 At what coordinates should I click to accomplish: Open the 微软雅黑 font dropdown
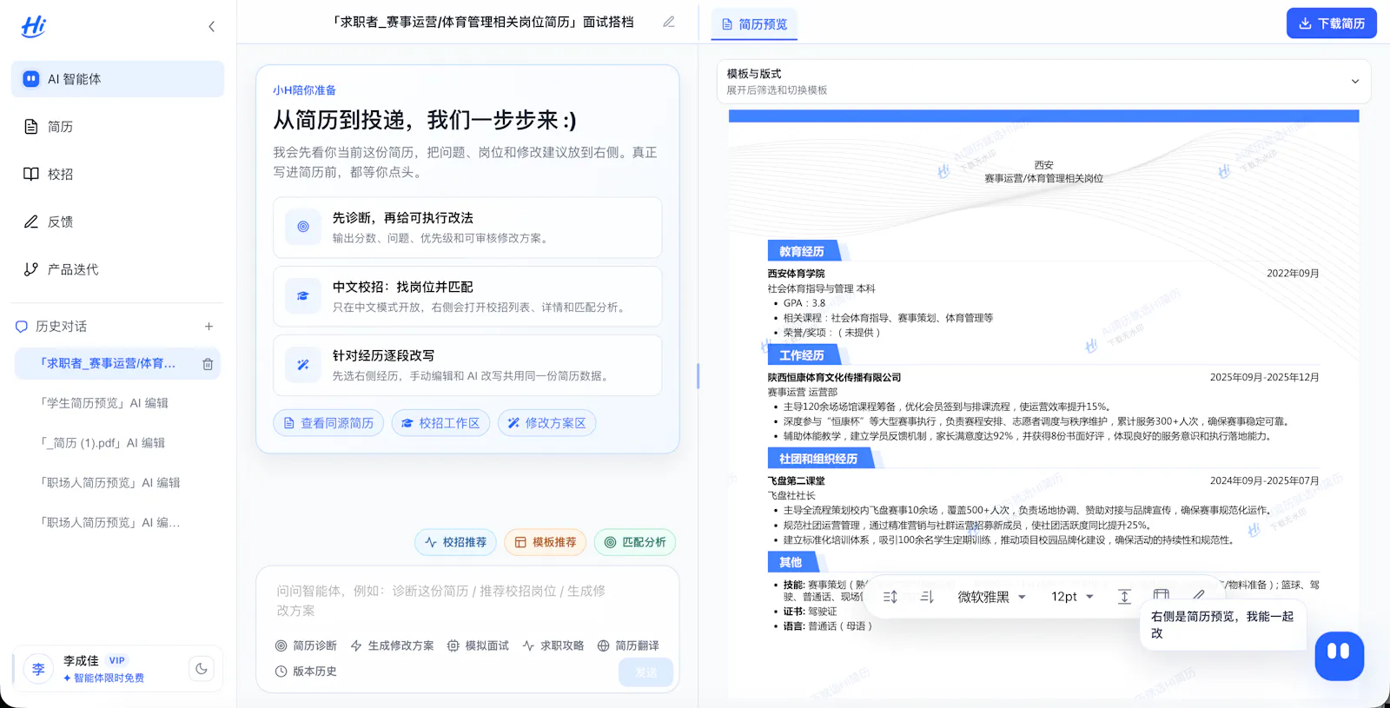click(991, 597)
